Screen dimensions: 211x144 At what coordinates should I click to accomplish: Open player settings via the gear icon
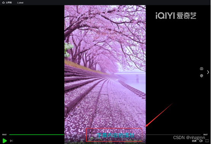coord(201,76)
